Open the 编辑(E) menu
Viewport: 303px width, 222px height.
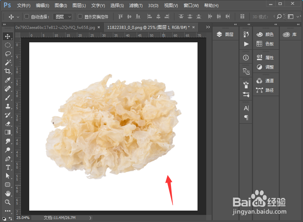tap(43, 6)
